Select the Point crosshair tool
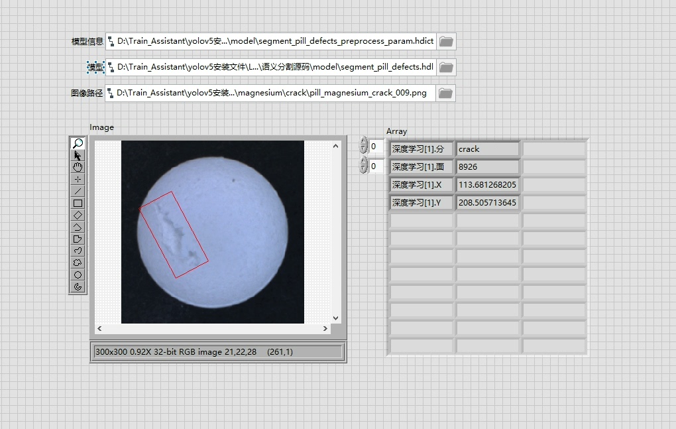 78,180
